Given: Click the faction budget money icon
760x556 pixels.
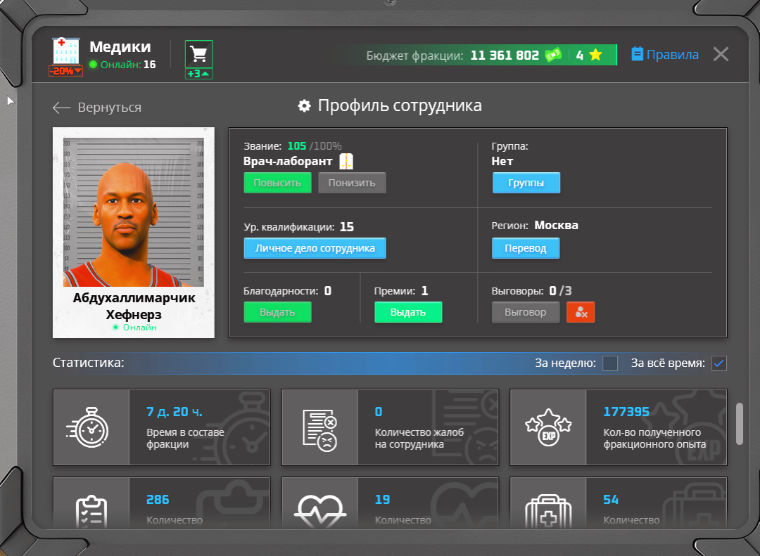Looking at the screenshot, I should (553, 55).
